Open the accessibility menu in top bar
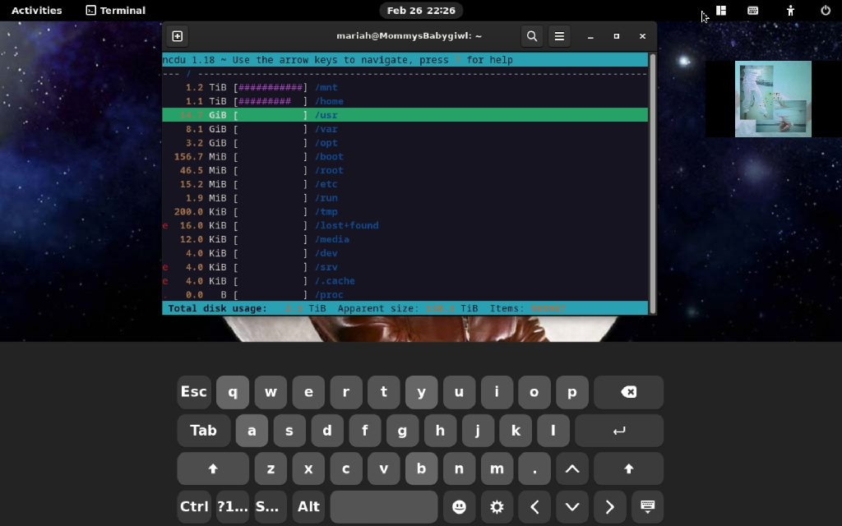Viewport: 842px width, 526px height. pos(790,11)
